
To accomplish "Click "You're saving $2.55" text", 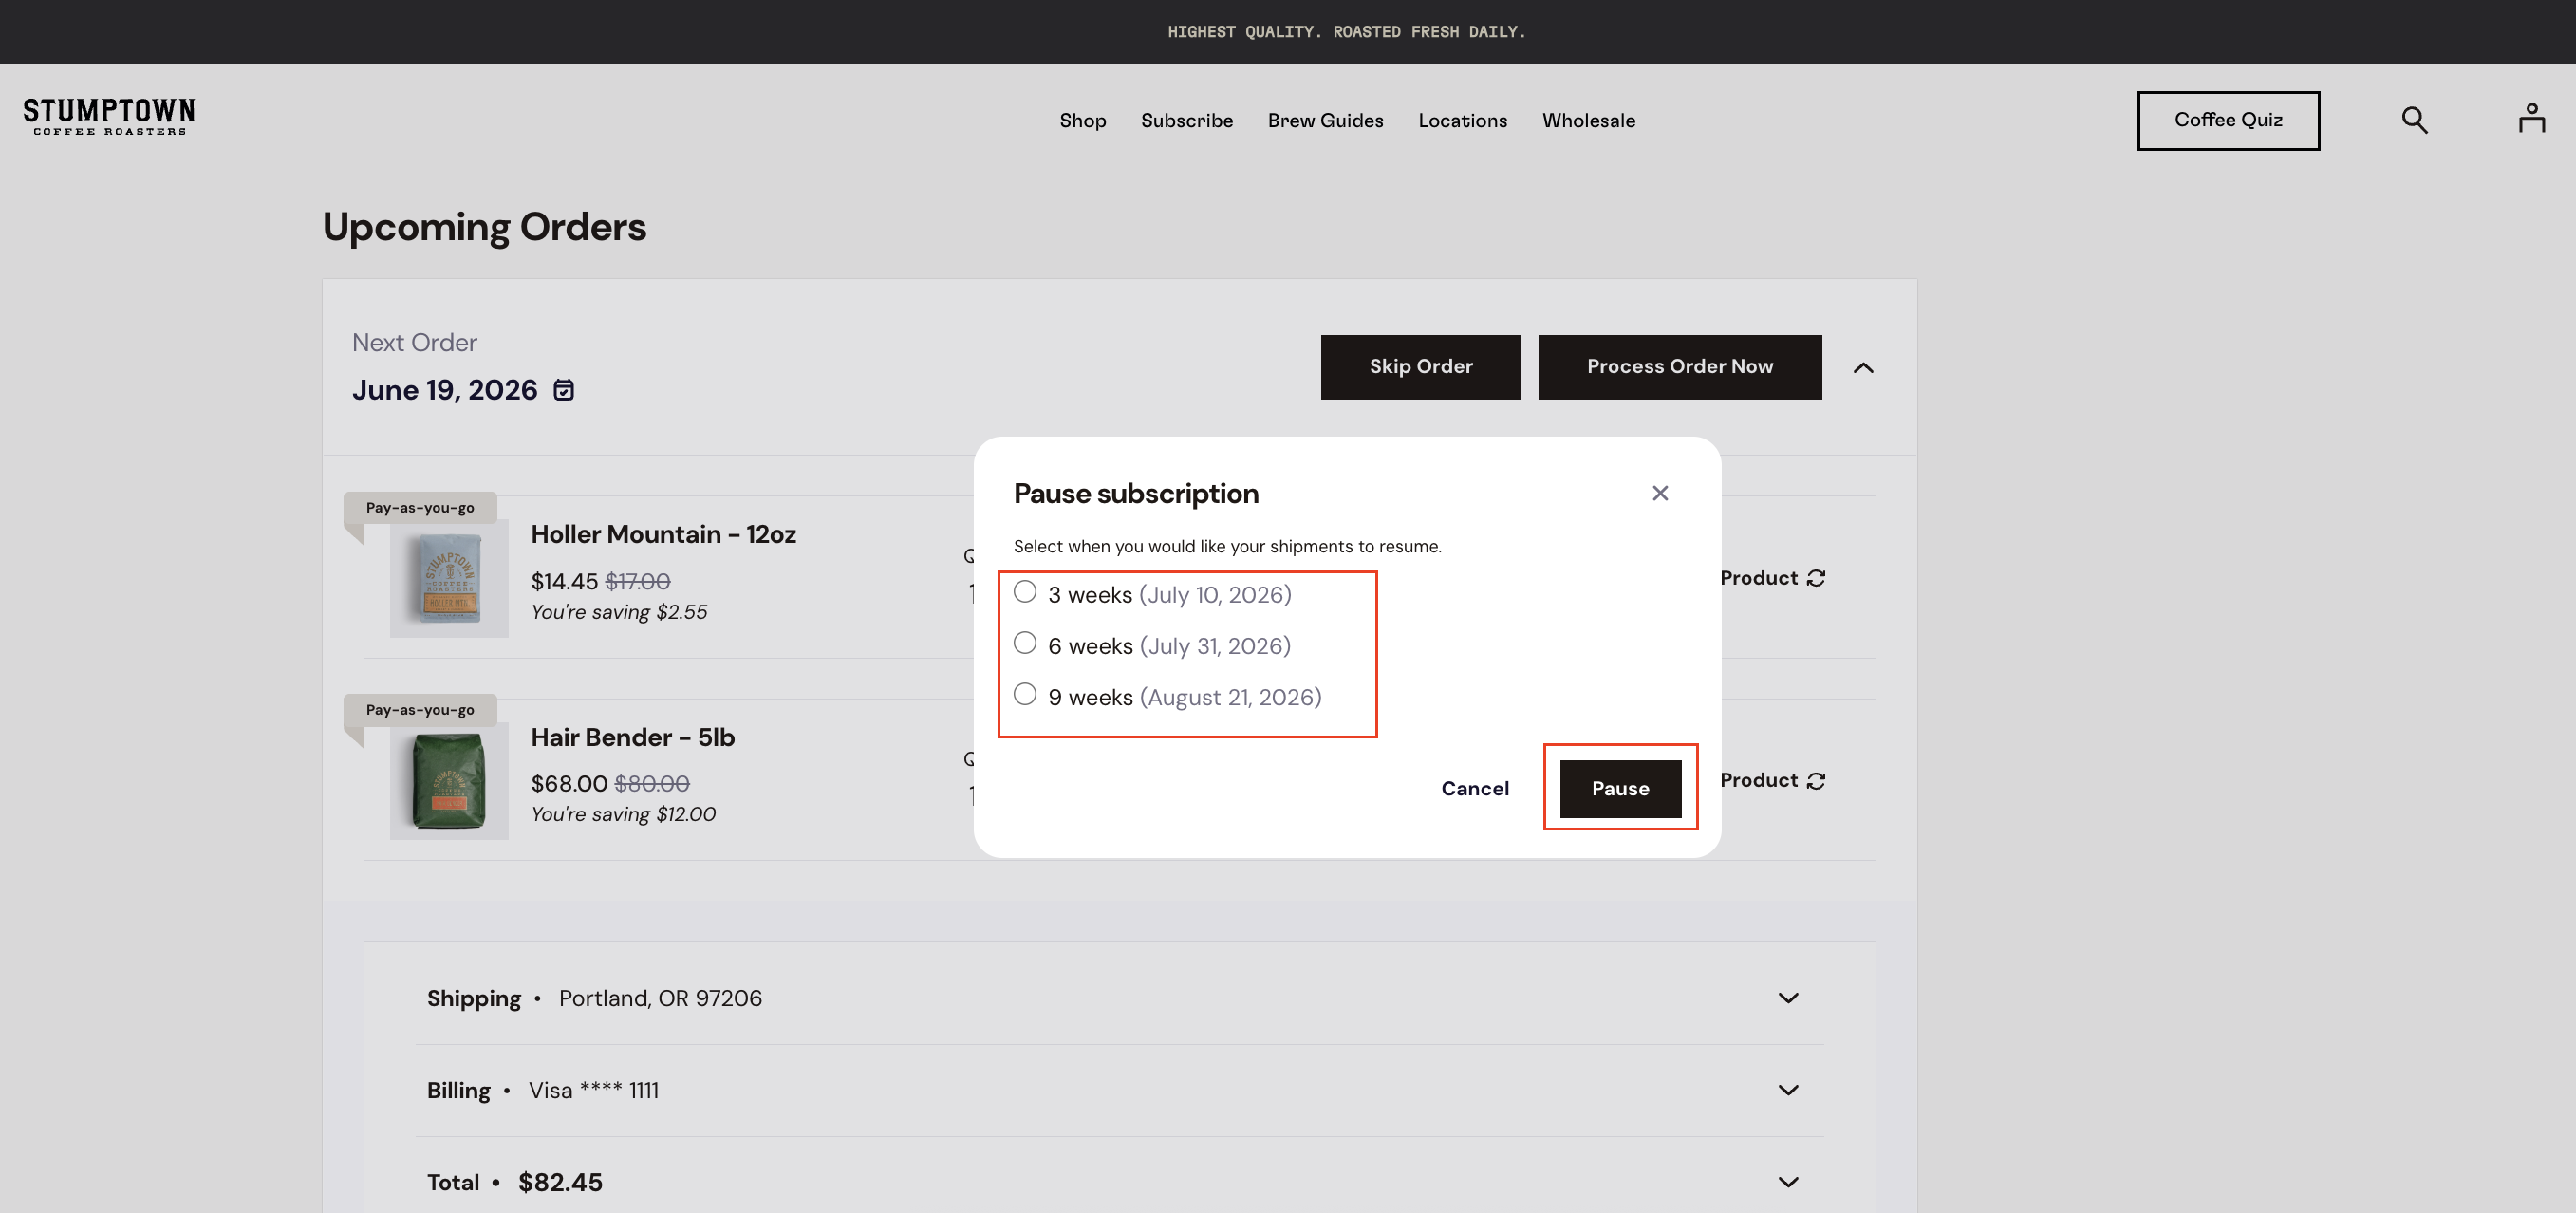I will pos(619,612).
